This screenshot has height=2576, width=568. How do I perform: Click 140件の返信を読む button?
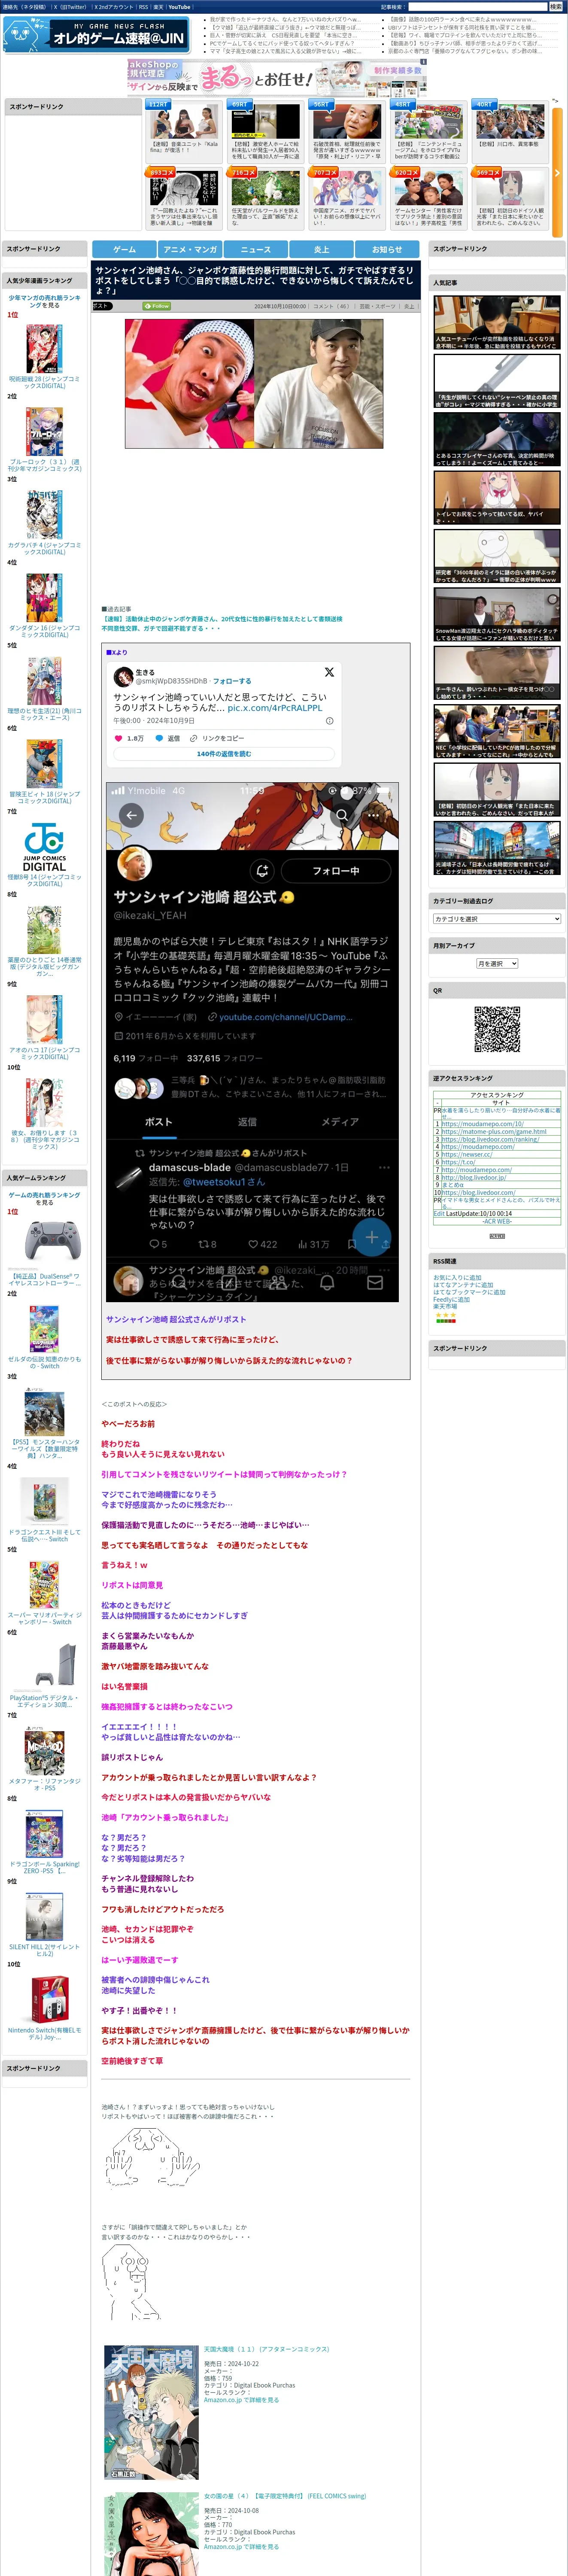point(224,754)
